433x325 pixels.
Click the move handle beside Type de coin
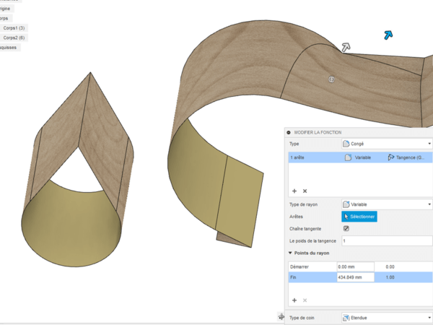[x=281, y=317]
